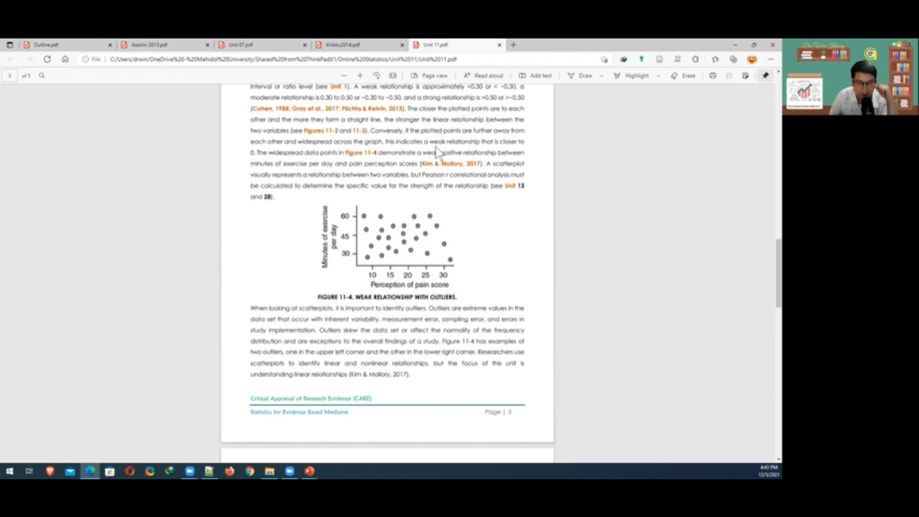Image resolution: width=919 pixels, height=517 pixels.
Task: Select the Highlight tool
Action: click(x=631, y=75)
